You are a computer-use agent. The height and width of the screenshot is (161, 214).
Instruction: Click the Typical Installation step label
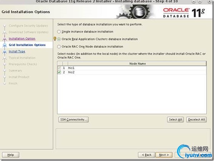[22, 58]
